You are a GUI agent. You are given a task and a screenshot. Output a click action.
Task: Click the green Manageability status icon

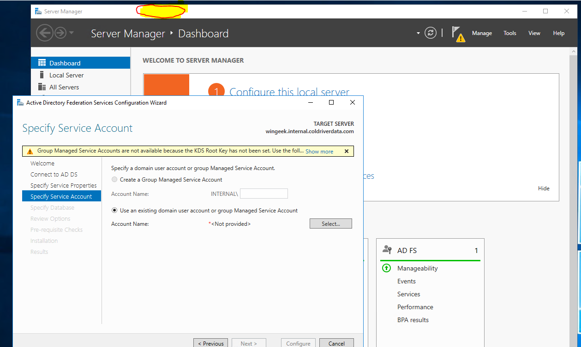[x=387, y=268]
